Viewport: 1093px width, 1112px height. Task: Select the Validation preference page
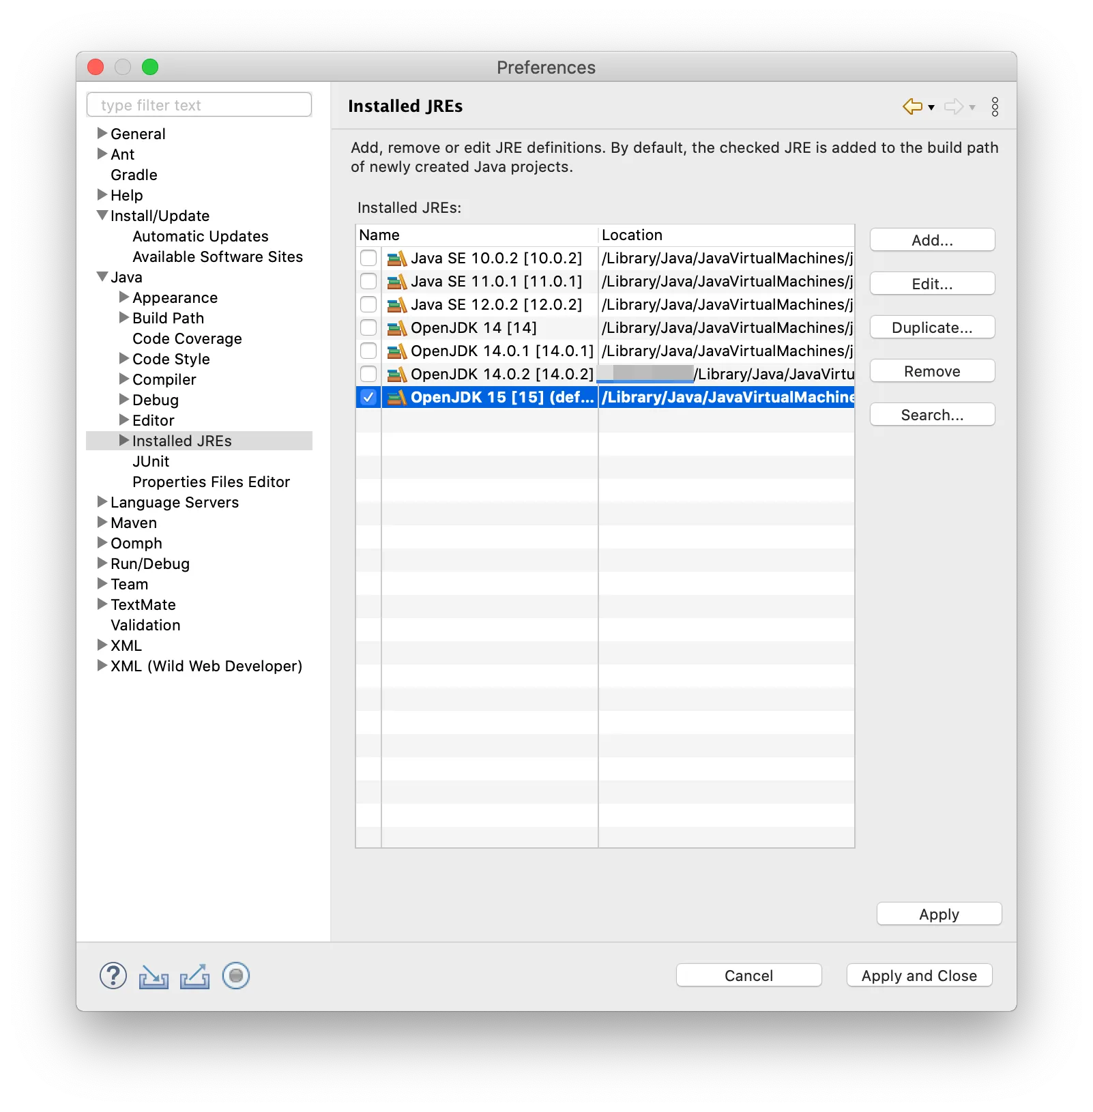pos(145,626)
